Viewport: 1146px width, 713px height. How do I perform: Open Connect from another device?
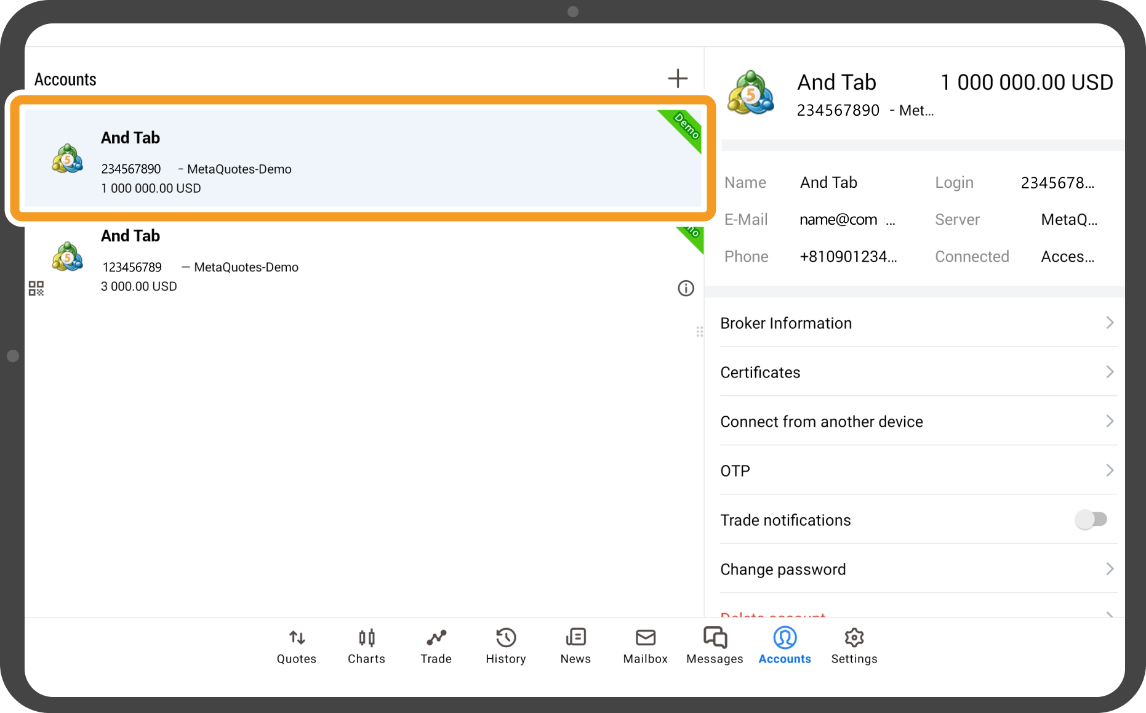click(917, 422)
